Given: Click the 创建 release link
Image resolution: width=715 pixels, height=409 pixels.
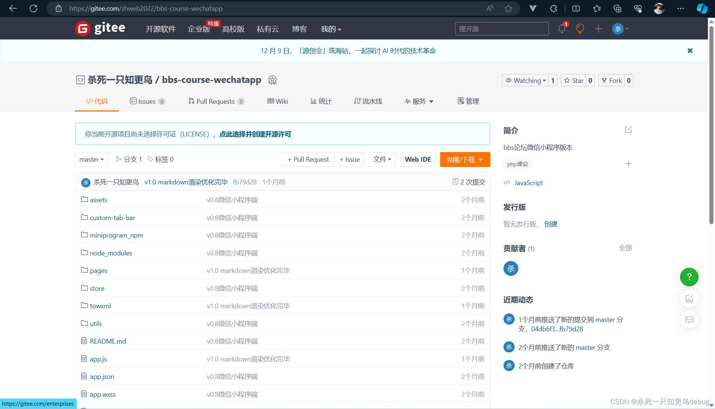Looking at the screenshot, I should point(551,224).
